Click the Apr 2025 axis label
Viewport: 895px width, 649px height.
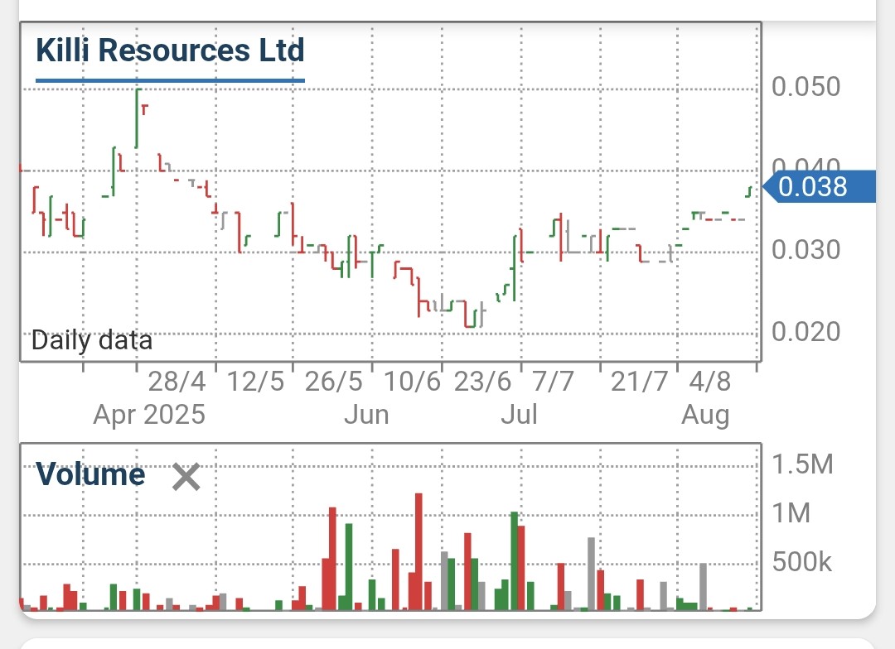[x=149, y=413]
